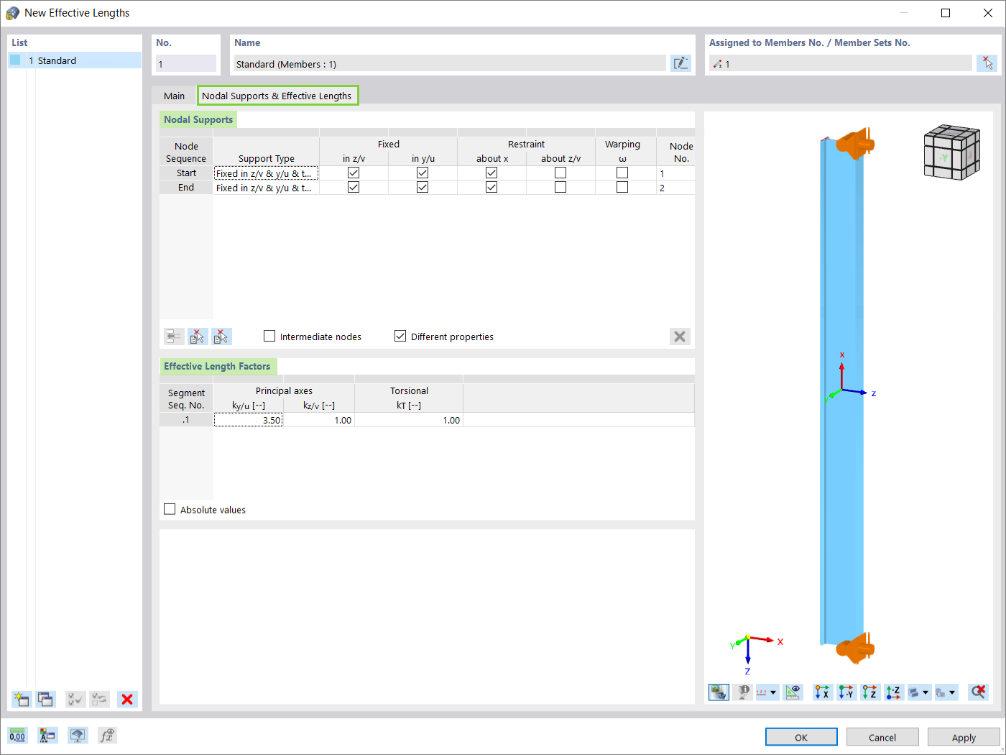The image size is (1006, 755).
Task: Click the rendering mode icon in preview toolbar
Action: [719, 692]
